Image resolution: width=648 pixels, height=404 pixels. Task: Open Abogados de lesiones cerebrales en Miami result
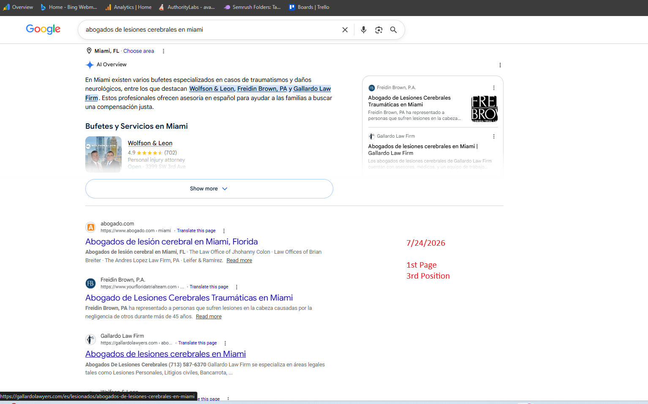pos(166,354)
